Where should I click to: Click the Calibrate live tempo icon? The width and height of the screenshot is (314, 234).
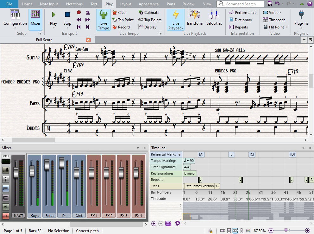pyautogui.click(x=141, y=13)
